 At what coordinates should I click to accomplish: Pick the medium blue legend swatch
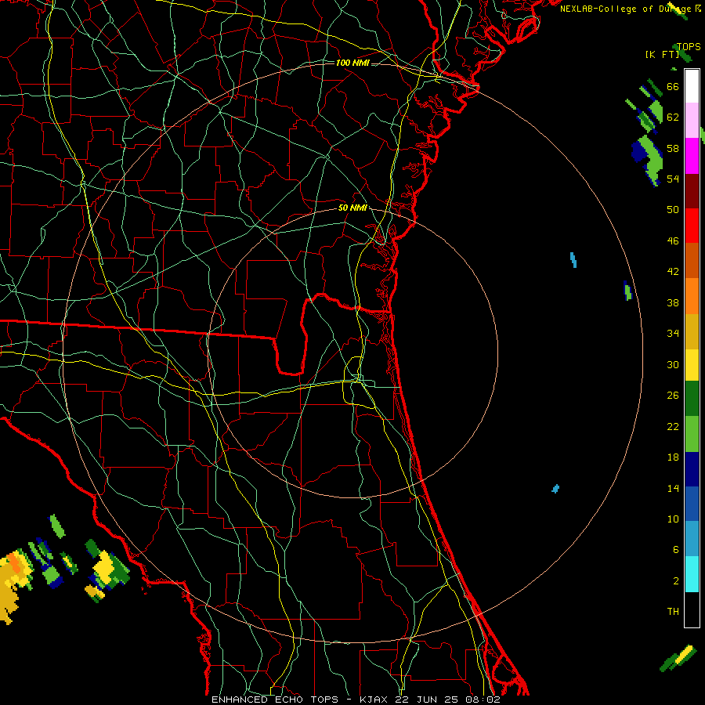(x=692, y=504)
